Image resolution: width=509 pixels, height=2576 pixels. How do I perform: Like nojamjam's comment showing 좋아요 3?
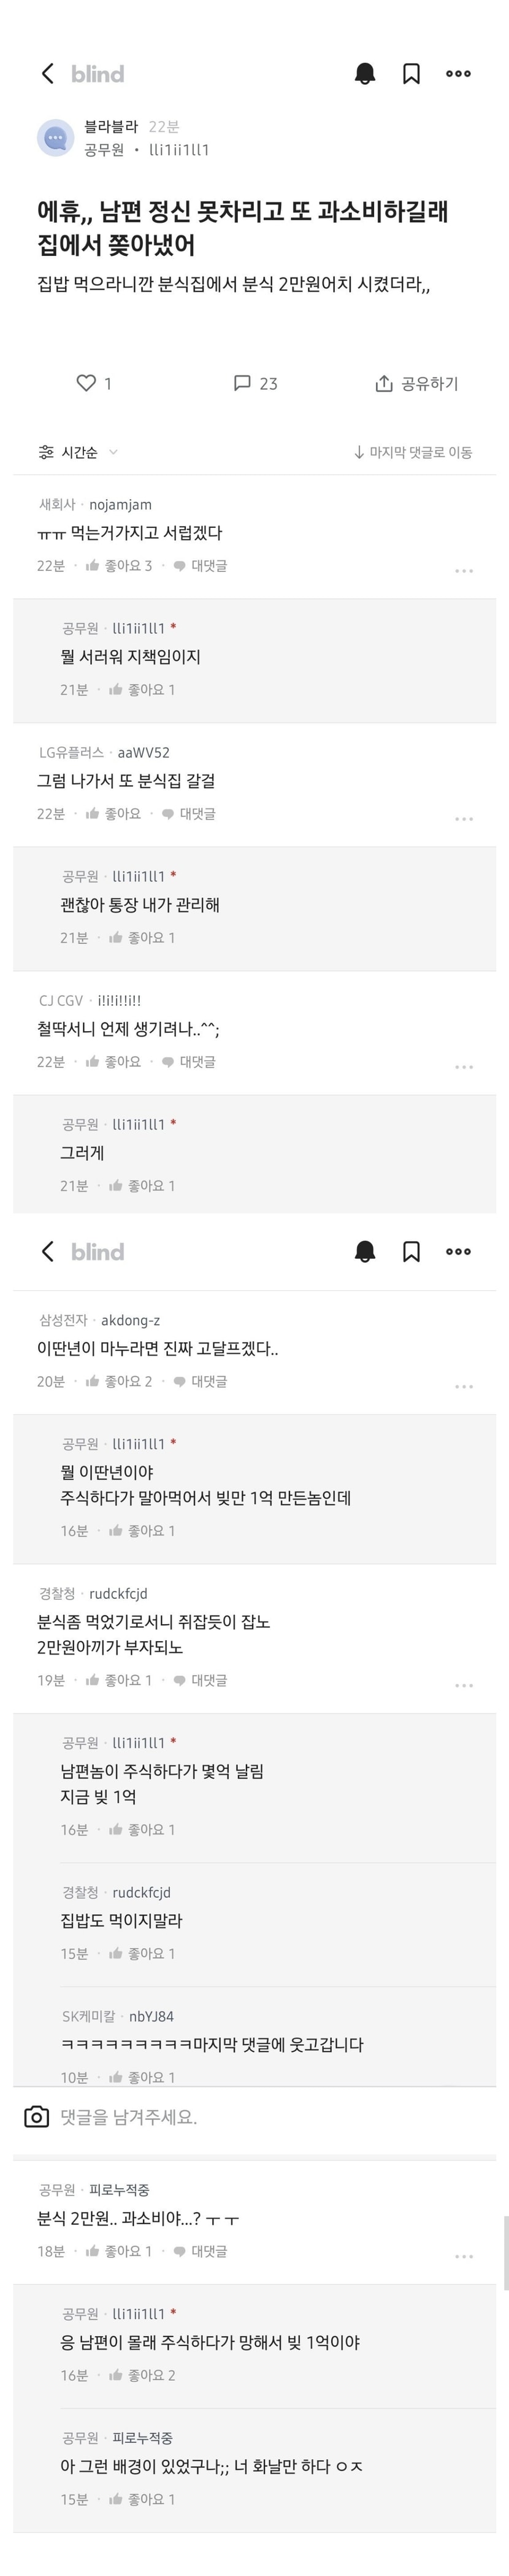93,566
